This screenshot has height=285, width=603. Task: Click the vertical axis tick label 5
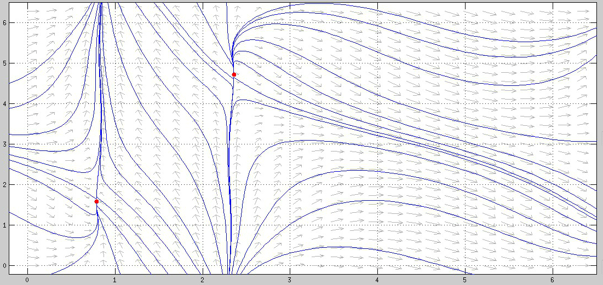(4, 63)
